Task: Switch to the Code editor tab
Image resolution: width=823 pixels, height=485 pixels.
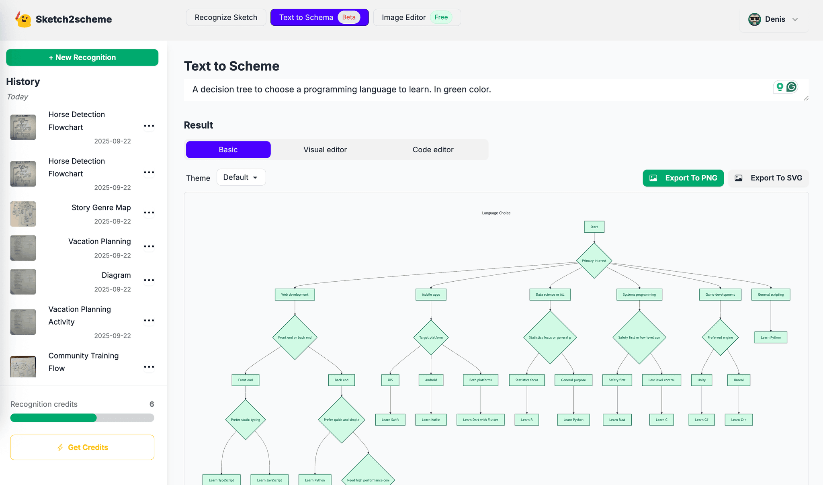Action: (433, 149)
